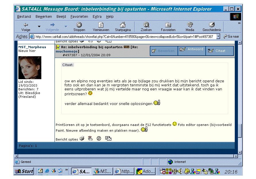
Task: Open the Windows Start menu
Action: [24, 171]
